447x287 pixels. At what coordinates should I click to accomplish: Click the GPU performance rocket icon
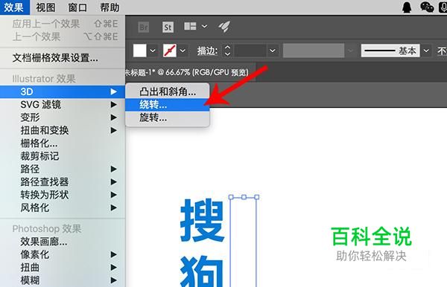pyautogui.click(x=224, y=27)
